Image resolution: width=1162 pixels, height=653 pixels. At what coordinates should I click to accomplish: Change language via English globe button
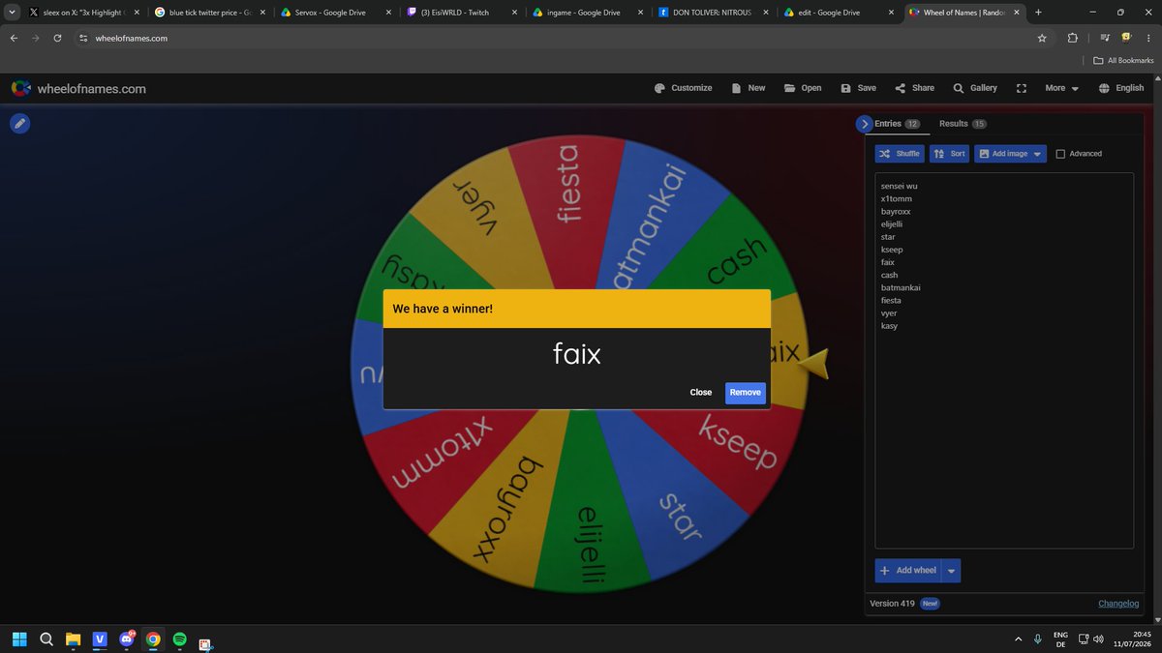point(1121,88)
